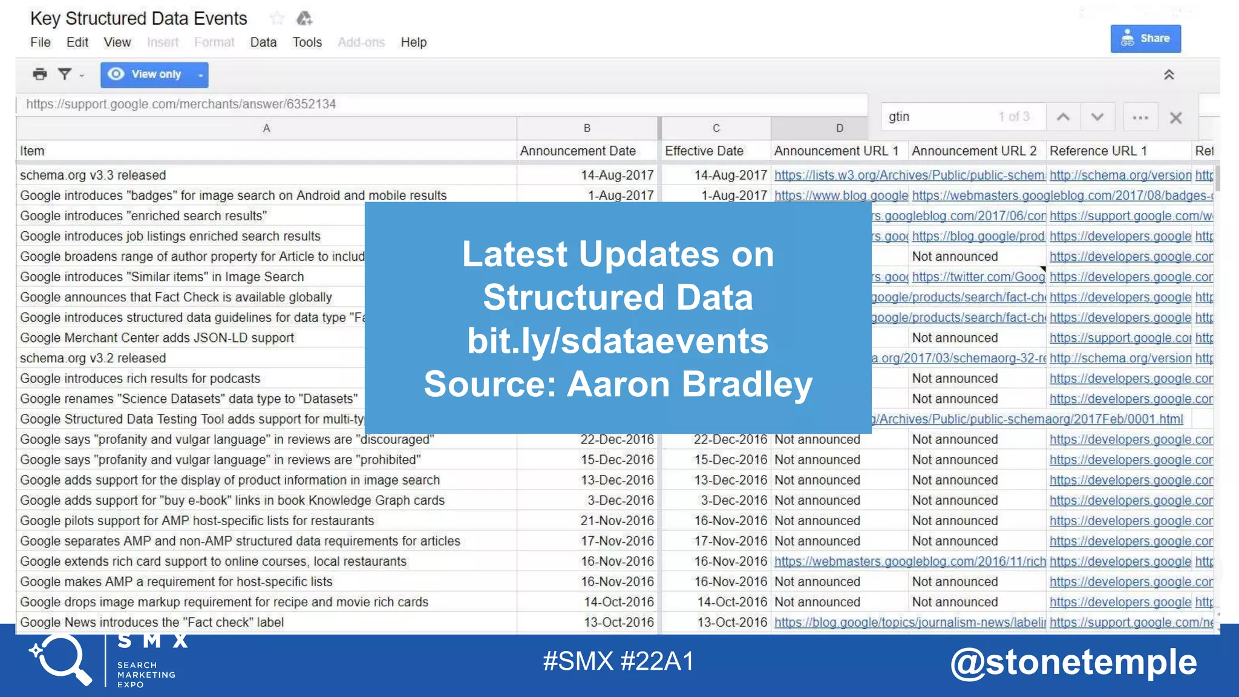The height and width of the screenshot is (697, 1239).
Task: Star the Key Structured Data Events document
Action: coord(277,18)
